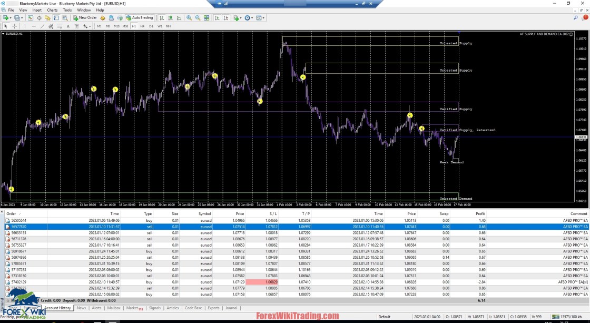Image resolution: width=590 pixels, height=323 pixels.
Task: Toggle the Navigator panel star-folder icon
Action: pyautogui.click(x=48, y=18)
